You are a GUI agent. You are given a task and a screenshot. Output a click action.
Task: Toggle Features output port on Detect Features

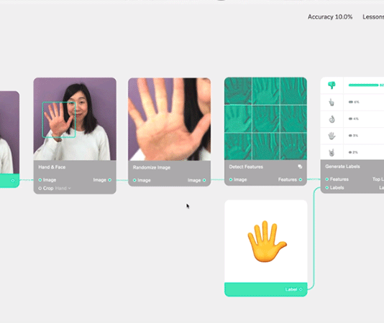pos(301,179)
